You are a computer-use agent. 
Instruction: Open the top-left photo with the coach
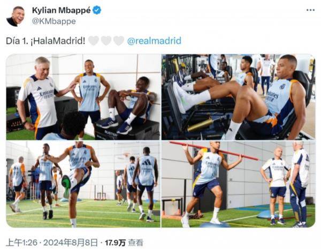coord(83,97)
